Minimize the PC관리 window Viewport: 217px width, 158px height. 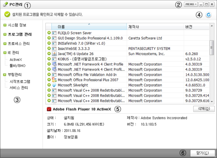point(201,4)
